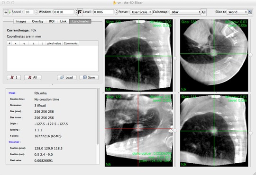
Task: Click the 'CurrentImage : fdk' label
Action: click(21, 30)
